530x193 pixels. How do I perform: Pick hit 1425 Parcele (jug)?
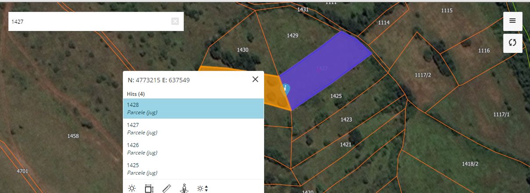pos(193,169)
